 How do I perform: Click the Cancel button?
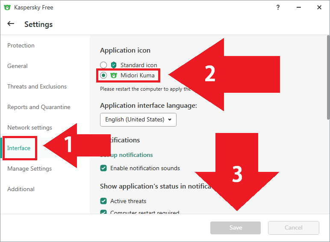294,228
